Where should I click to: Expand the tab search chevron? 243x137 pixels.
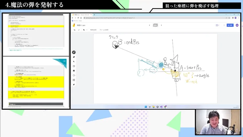pos(226,14)
